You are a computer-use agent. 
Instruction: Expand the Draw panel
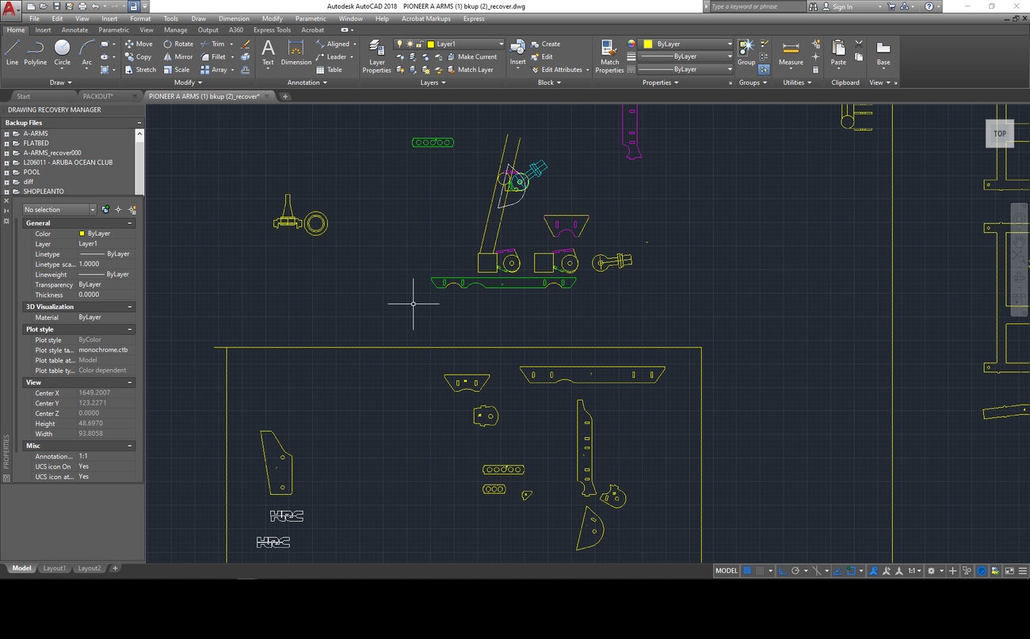(x=60, y=82)
